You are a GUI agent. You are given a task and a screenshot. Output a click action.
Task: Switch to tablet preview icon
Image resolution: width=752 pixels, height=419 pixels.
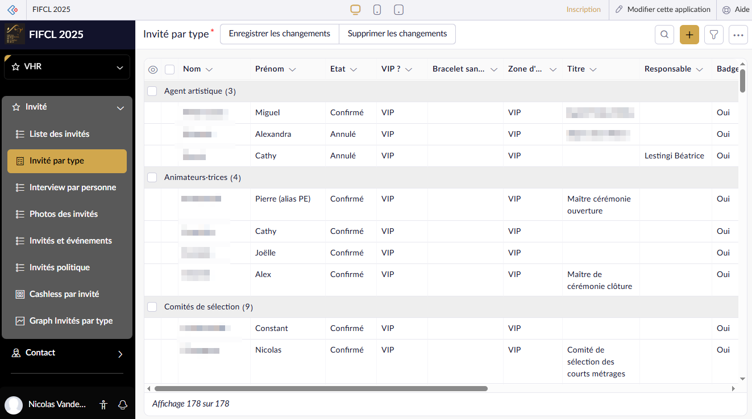399,10
